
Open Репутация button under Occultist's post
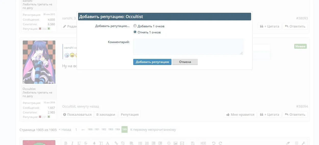tap(130, 115)
